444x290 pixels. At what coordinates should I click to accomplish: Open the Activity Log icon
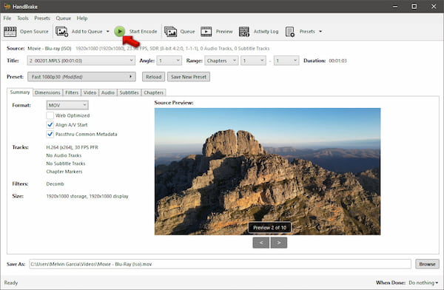[243, 31]
